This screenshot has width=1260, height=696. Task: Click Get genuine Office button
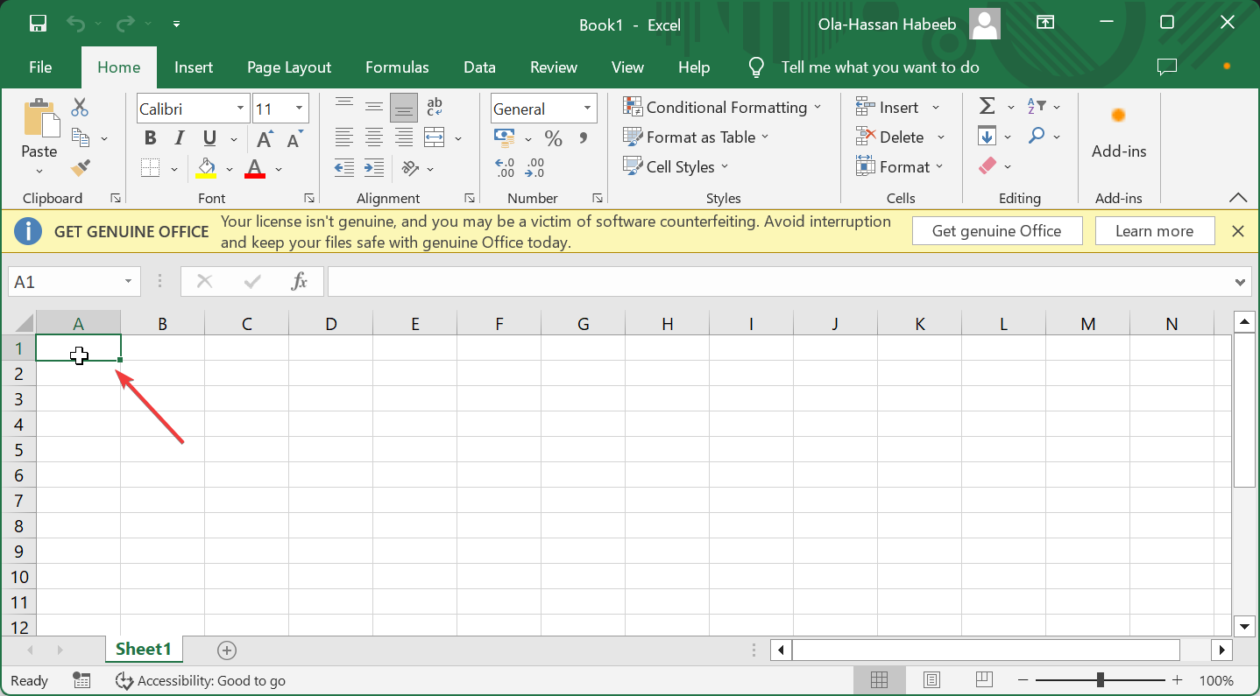(997, 231)
